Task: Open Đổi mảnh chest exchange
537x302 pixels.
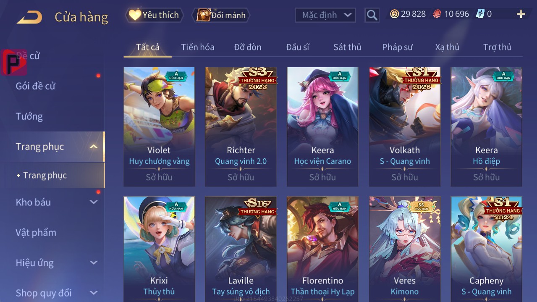Action: tap(221, 15)
